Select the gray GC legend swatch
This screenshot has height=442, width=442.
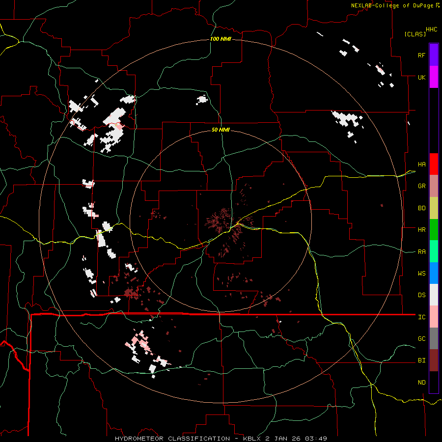pos(434,338)
